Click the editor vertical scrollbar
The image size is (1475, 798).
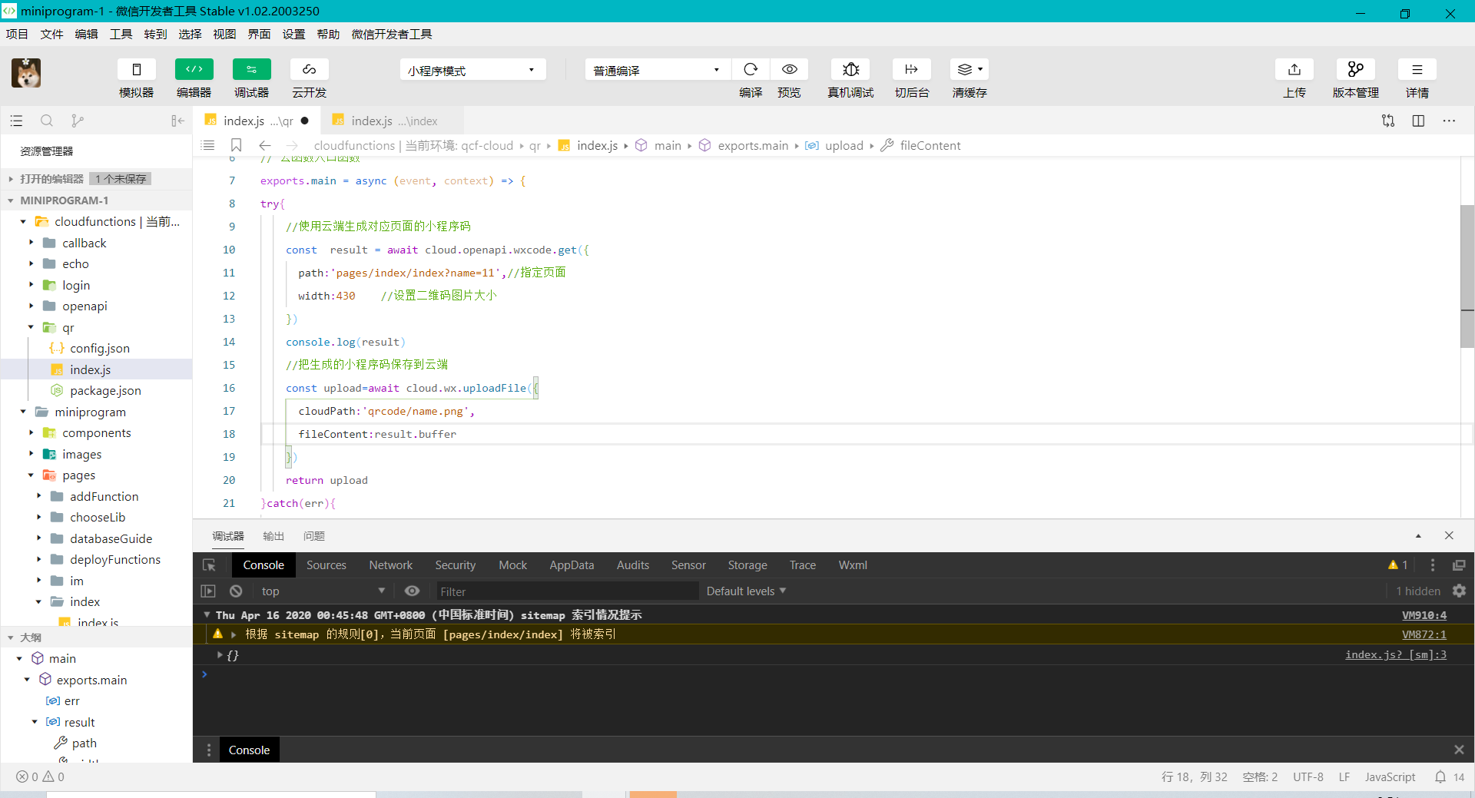(1467, 276)
